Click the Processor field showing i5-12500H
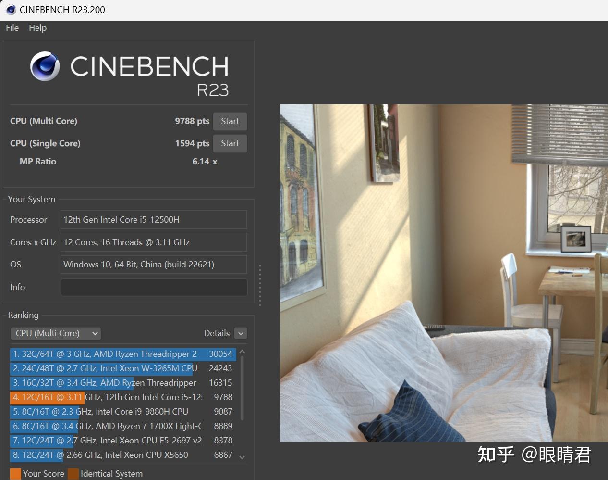 tap(154, 220)
